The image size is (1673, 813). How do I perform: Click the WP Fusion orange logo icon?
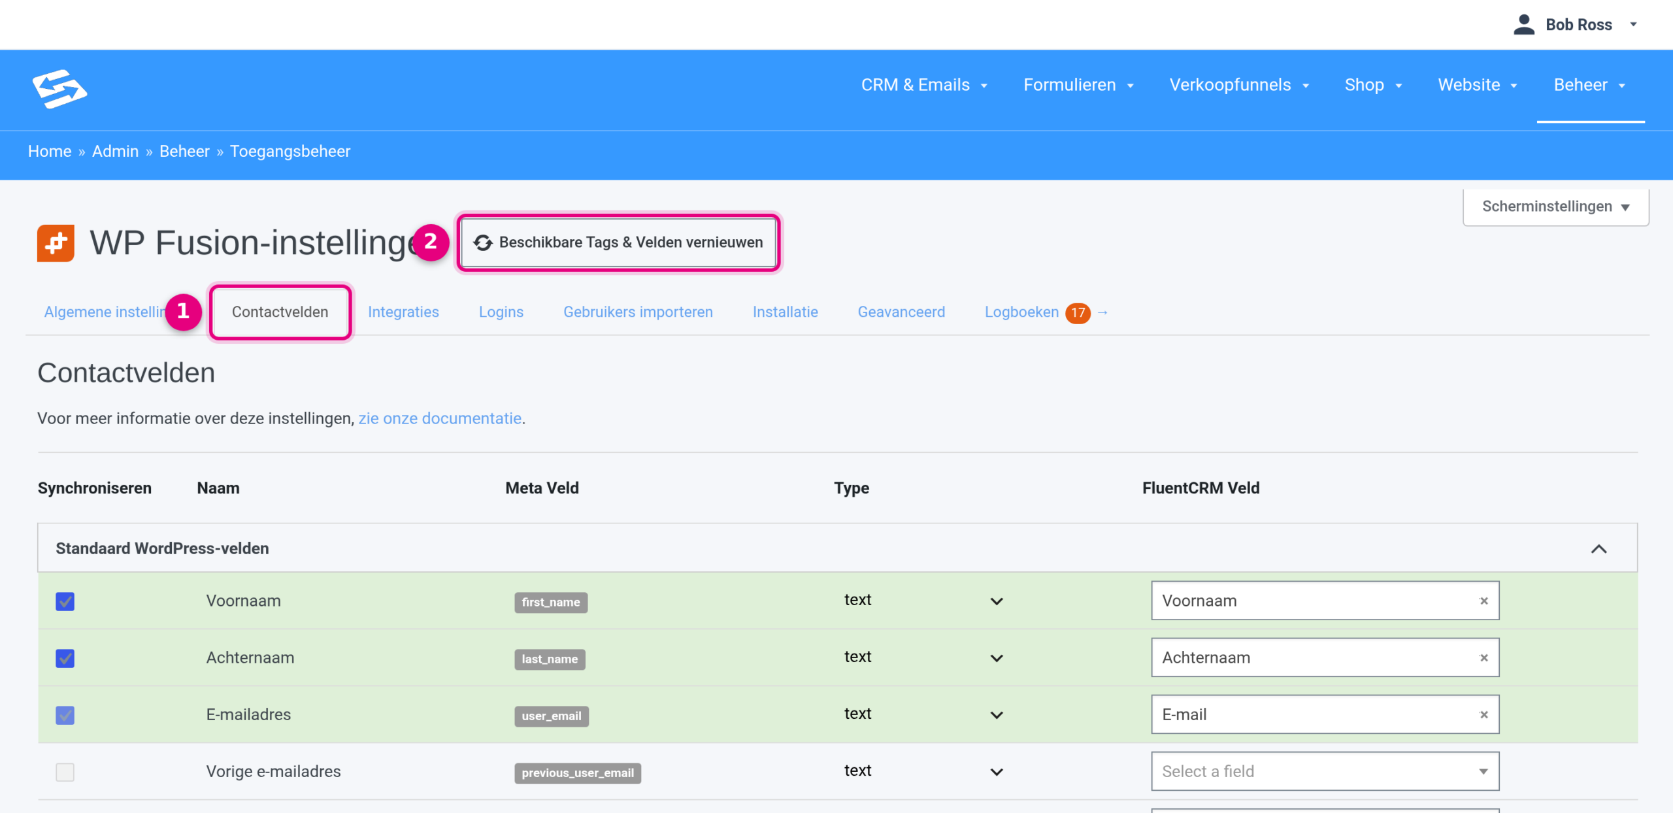click(56, 243)
